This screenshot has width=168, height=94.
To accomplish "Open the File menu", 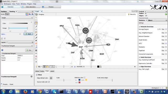I will pyautogui.click(x=2, y=4).
